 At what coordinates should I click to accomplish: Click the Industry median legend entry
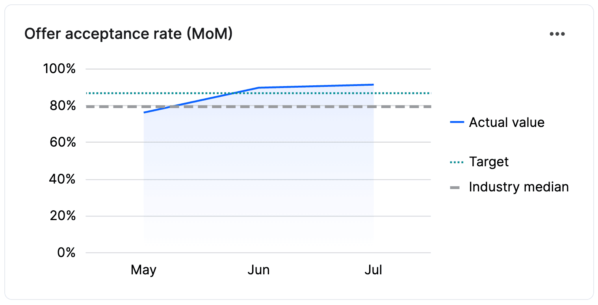(x=518, y=187)
